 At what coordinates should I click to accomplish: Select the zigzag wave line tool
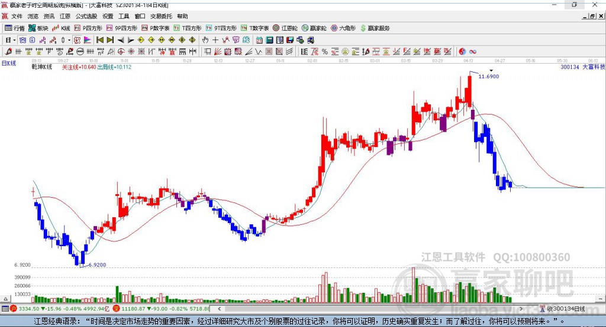coord(258,52)
